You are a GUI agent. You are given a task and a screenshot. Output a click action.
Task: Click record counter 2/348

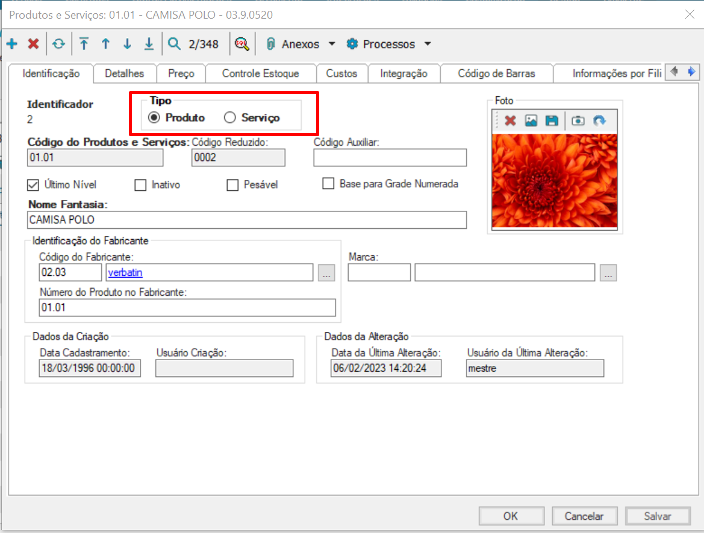coord(204,44)
